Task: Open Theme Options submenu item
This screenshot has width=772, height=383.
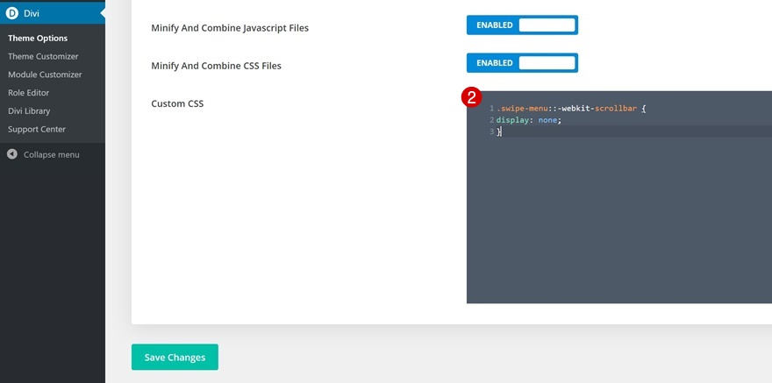Action: [x=38, y=39]
